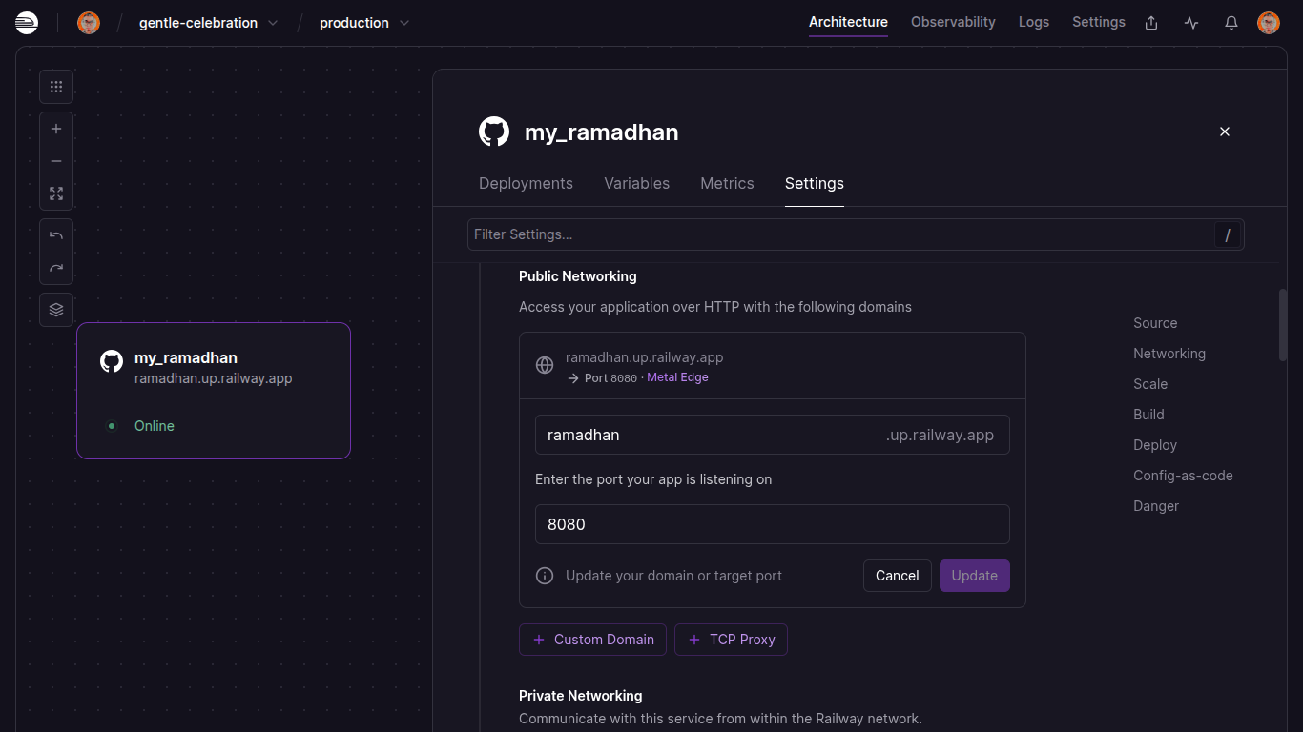Add a Custom Domain
The image size is (1303, 732).
(592, 640)
